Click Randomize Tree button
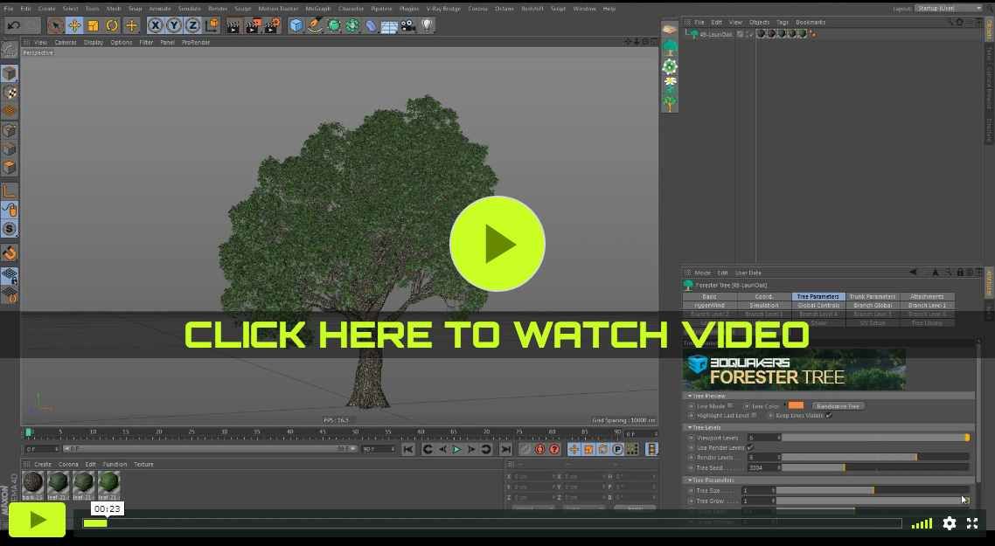Image resolution: width=995 pixels, height=546 pixels. click(x=838, y=406)
